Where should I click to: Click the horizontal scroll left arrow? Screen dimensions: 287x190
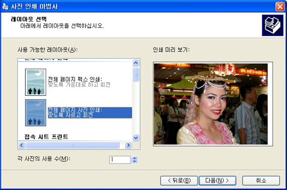pos(21,145)
